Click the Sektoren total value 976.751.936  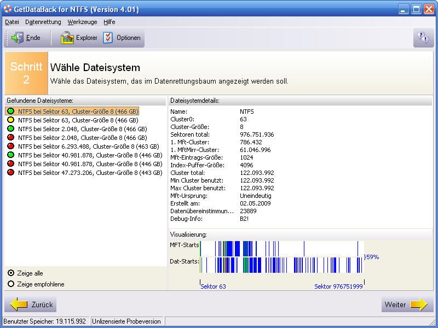coord(257,134)
